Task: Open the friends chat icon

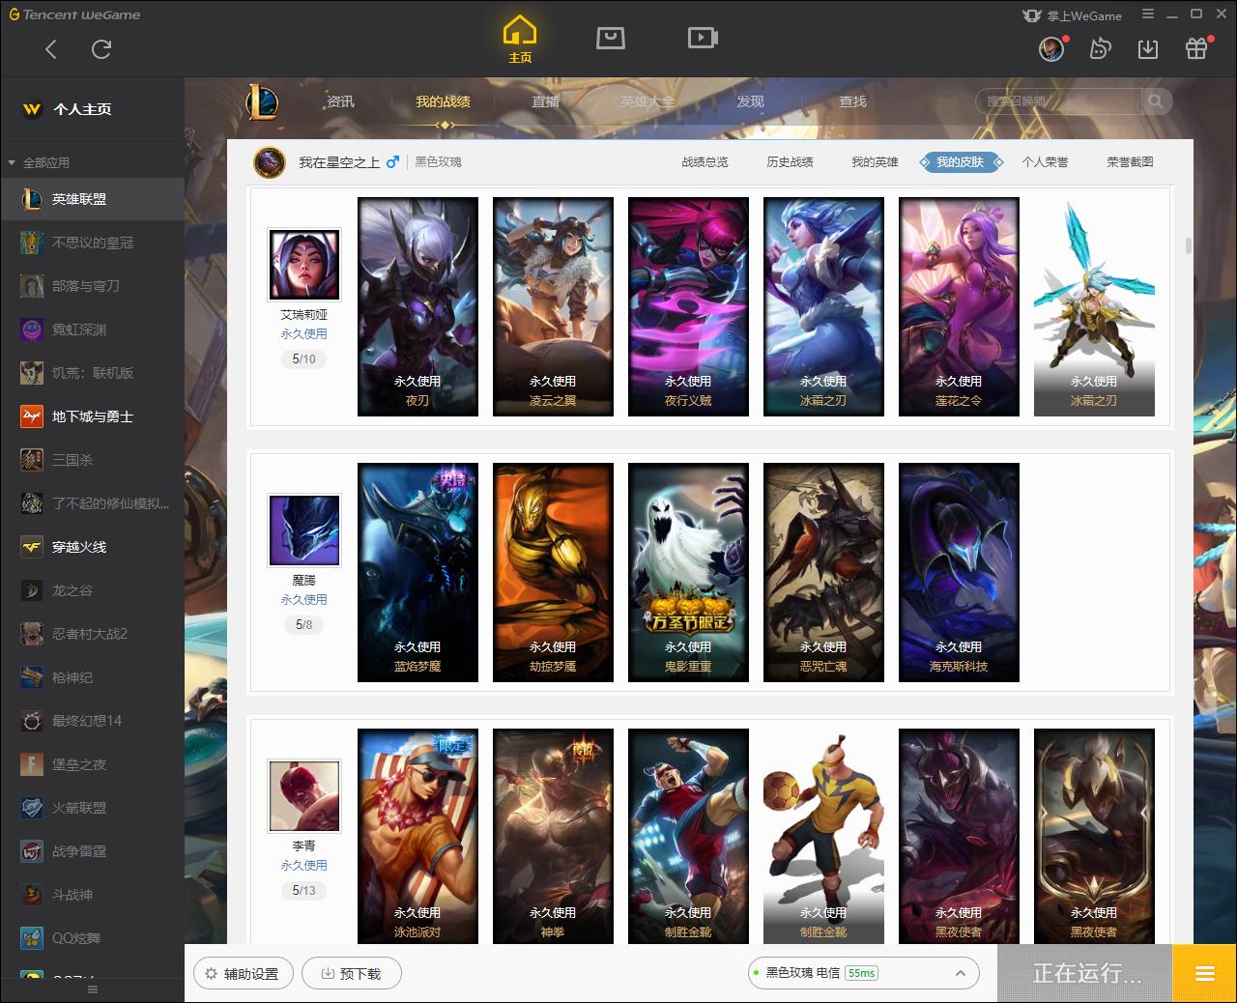Action: [1100, 48]
